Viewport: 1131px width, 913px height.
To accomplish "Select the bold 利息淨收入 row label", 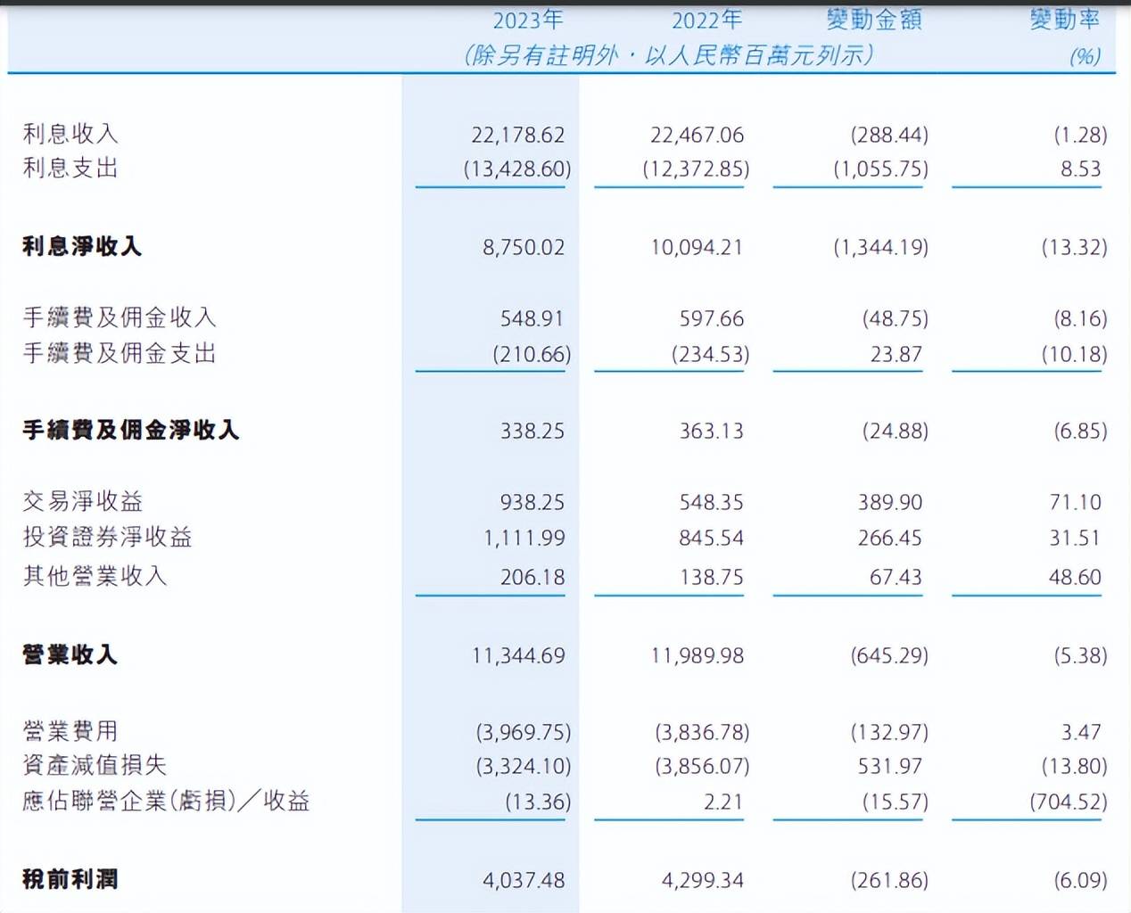I will click(x=82, y=246).
